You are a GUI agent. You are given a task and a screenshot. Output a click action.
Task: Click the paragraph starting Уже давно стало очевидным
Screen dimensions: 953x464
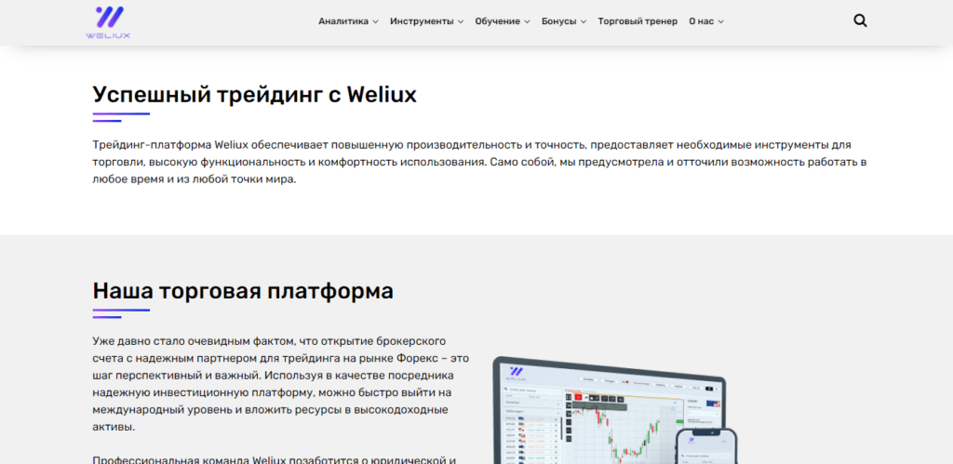280,383
